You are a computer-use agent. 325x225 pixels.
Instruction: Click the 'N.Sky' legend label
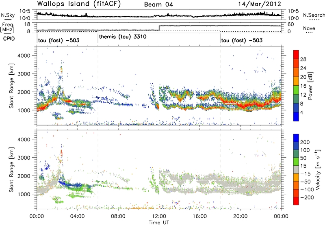(8, 15)
